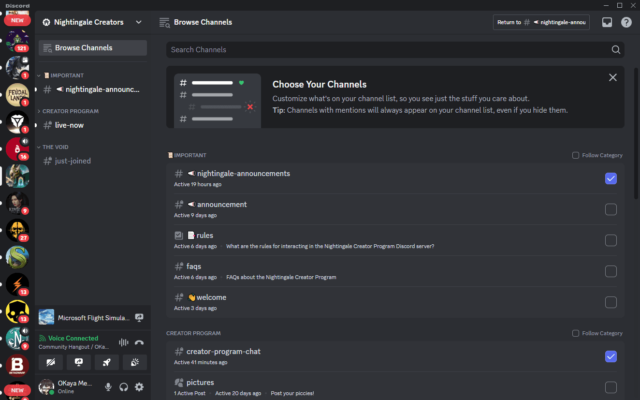Image resolution: width=640 pixels, height=400 pixels.
Task: Click the NEW mentions indicator at bottom
Action: point(17,390)
